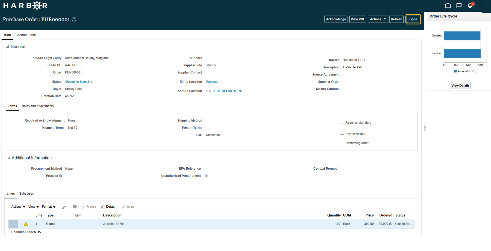The width and height of the screenshot is (491, 251).
Task: Click the Goods type cell
Action: click(x=51, y=224)
